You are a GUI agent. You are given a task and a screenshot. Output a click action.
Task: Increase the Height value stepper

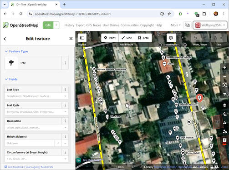tap(65, 143)
